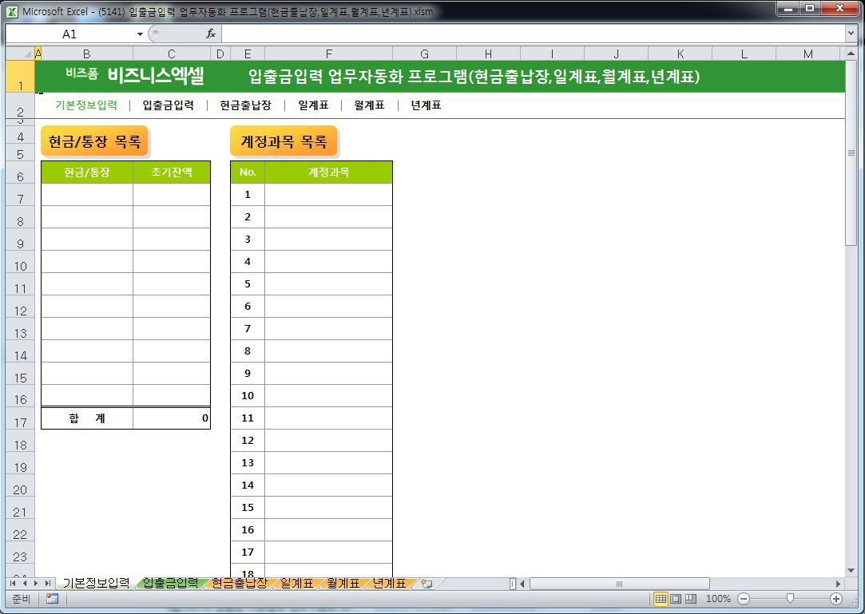The image size is (865, 614).
Task: Click the 100% zoom level text
Action: [718, 599]
